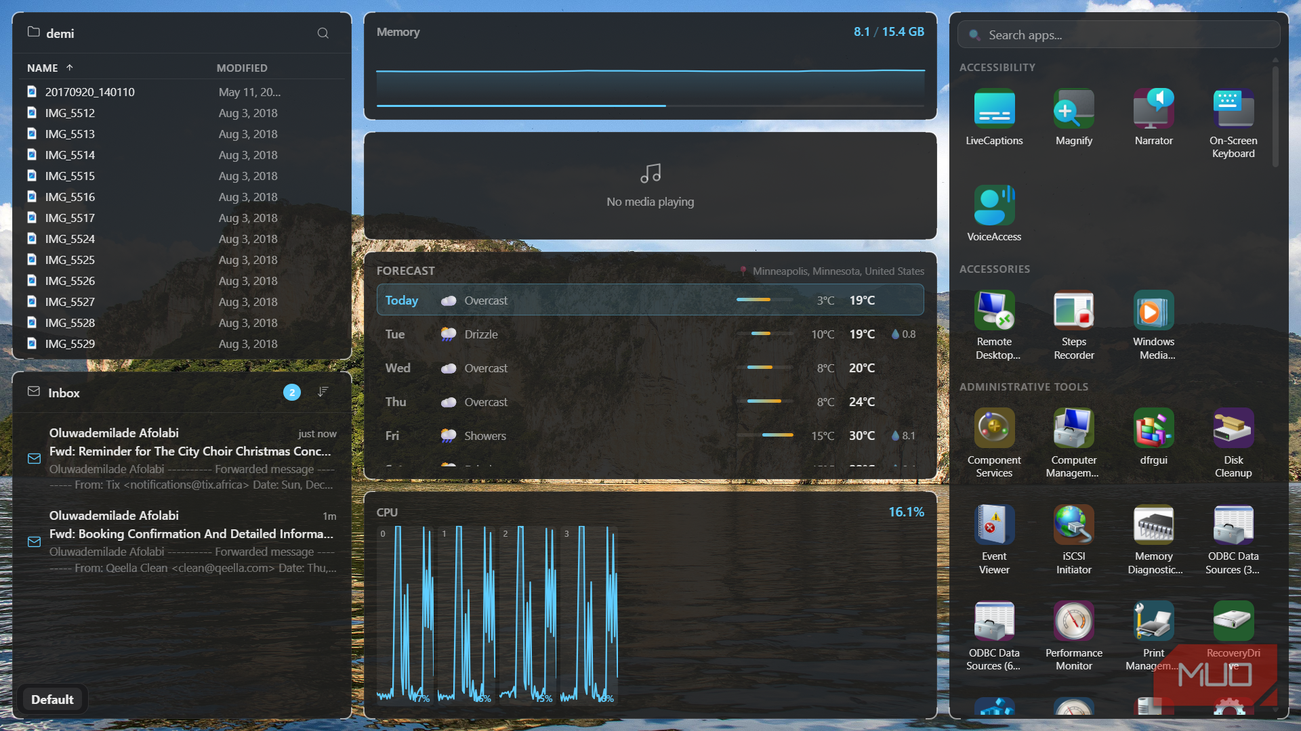The width and height of the screenshot is (1301, 731).
Task: Open the LiveCaptions app
Action: 994,117
